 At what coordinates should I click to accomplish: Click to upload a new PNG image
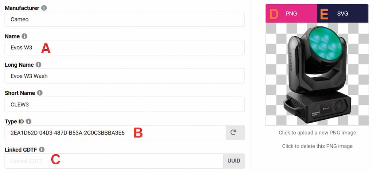tap(317, 133)
